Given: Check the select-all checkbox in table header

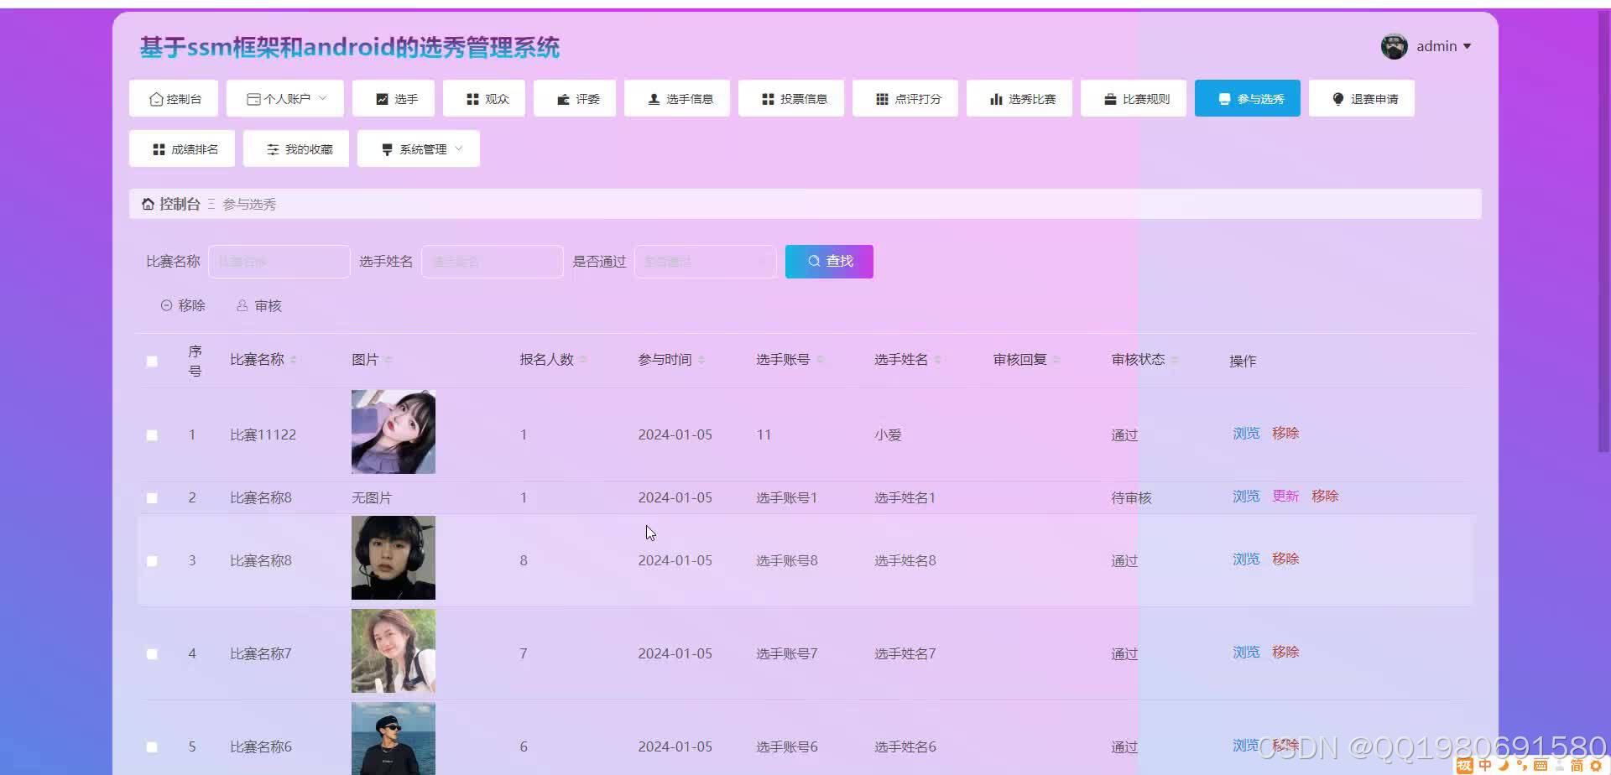Looking at the screenshot, I should tap(152, 361).
